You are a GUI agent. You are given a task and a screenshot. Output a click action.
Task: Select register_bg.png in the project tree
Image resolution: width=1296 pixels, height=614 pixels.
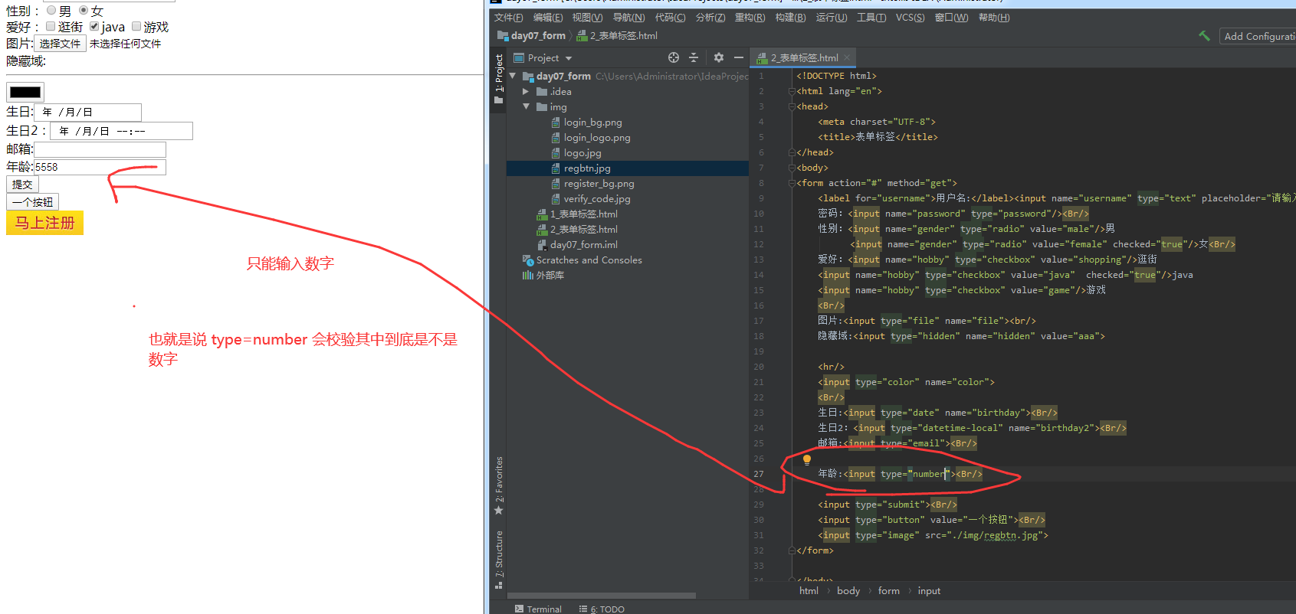599,184
